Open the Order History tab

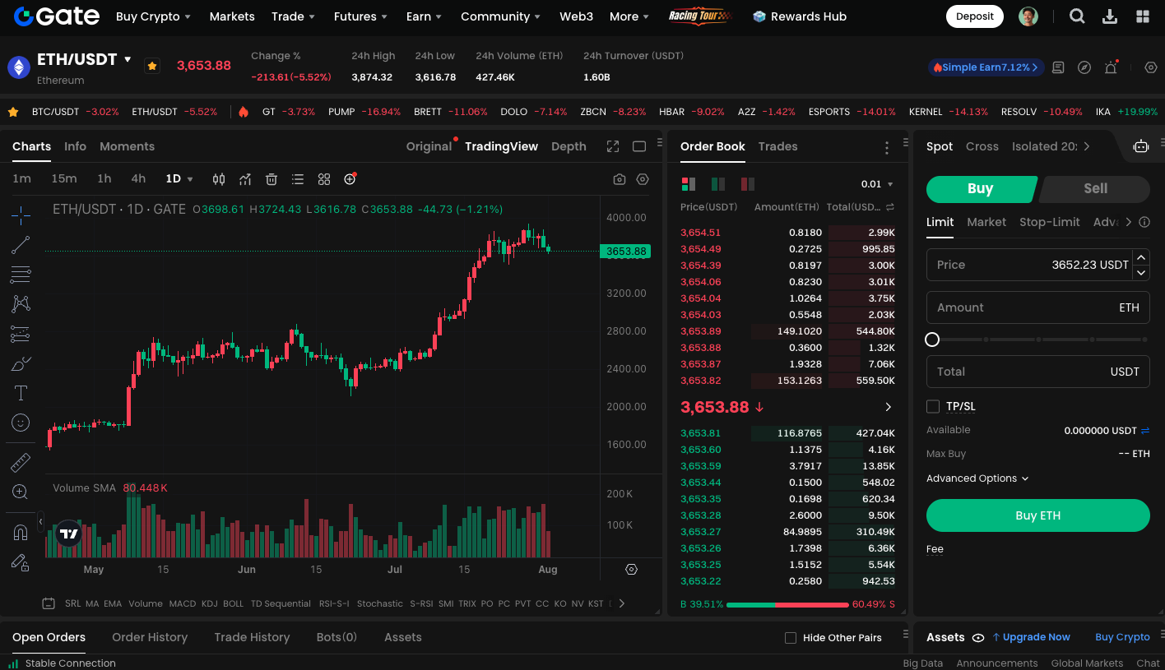(x=150, y=637)
